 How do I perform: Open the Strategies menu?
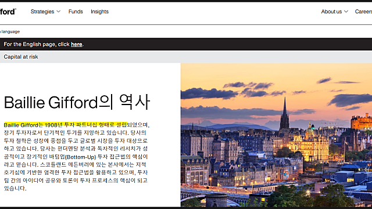(45, 12)
